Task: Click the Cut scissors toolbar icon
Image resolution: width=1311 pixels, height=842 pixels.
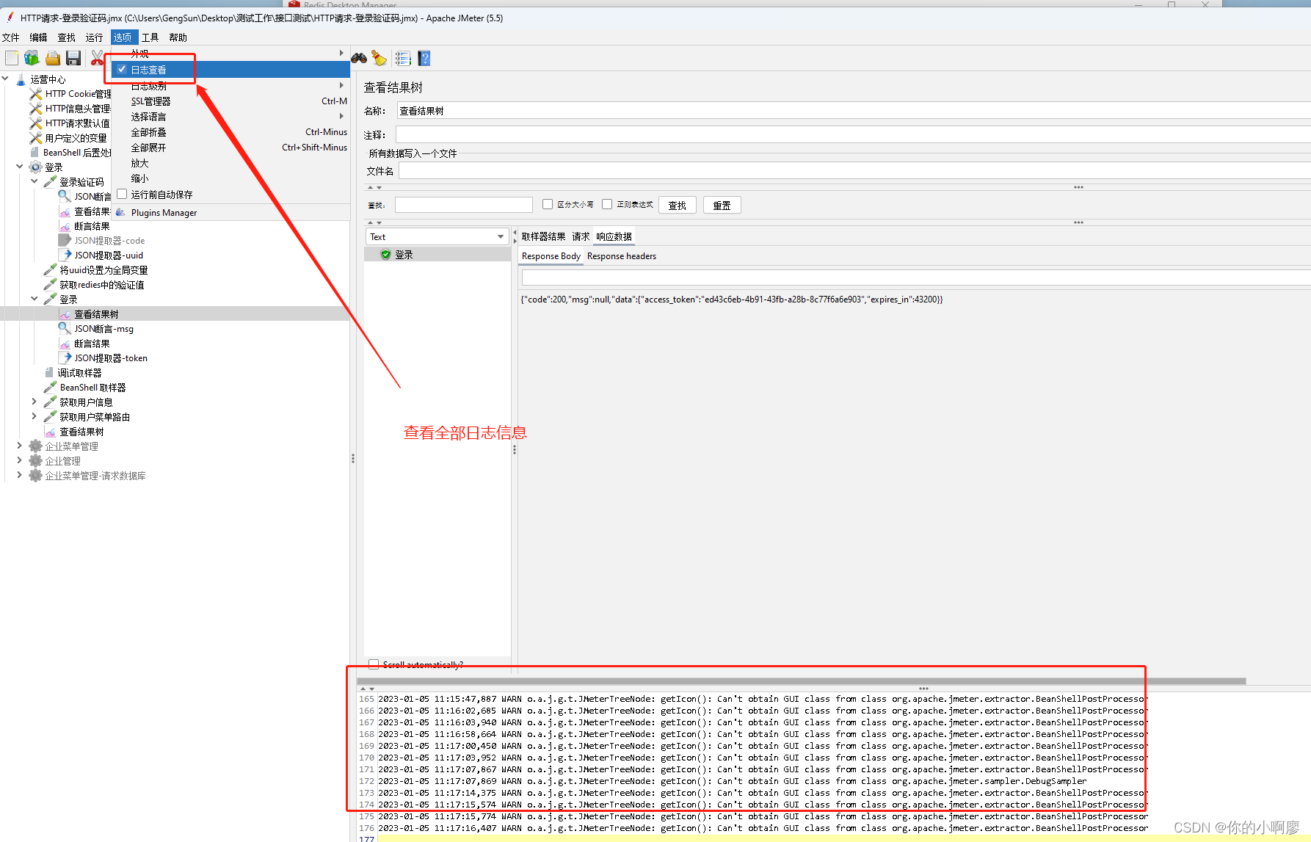Action: [97, 58]
